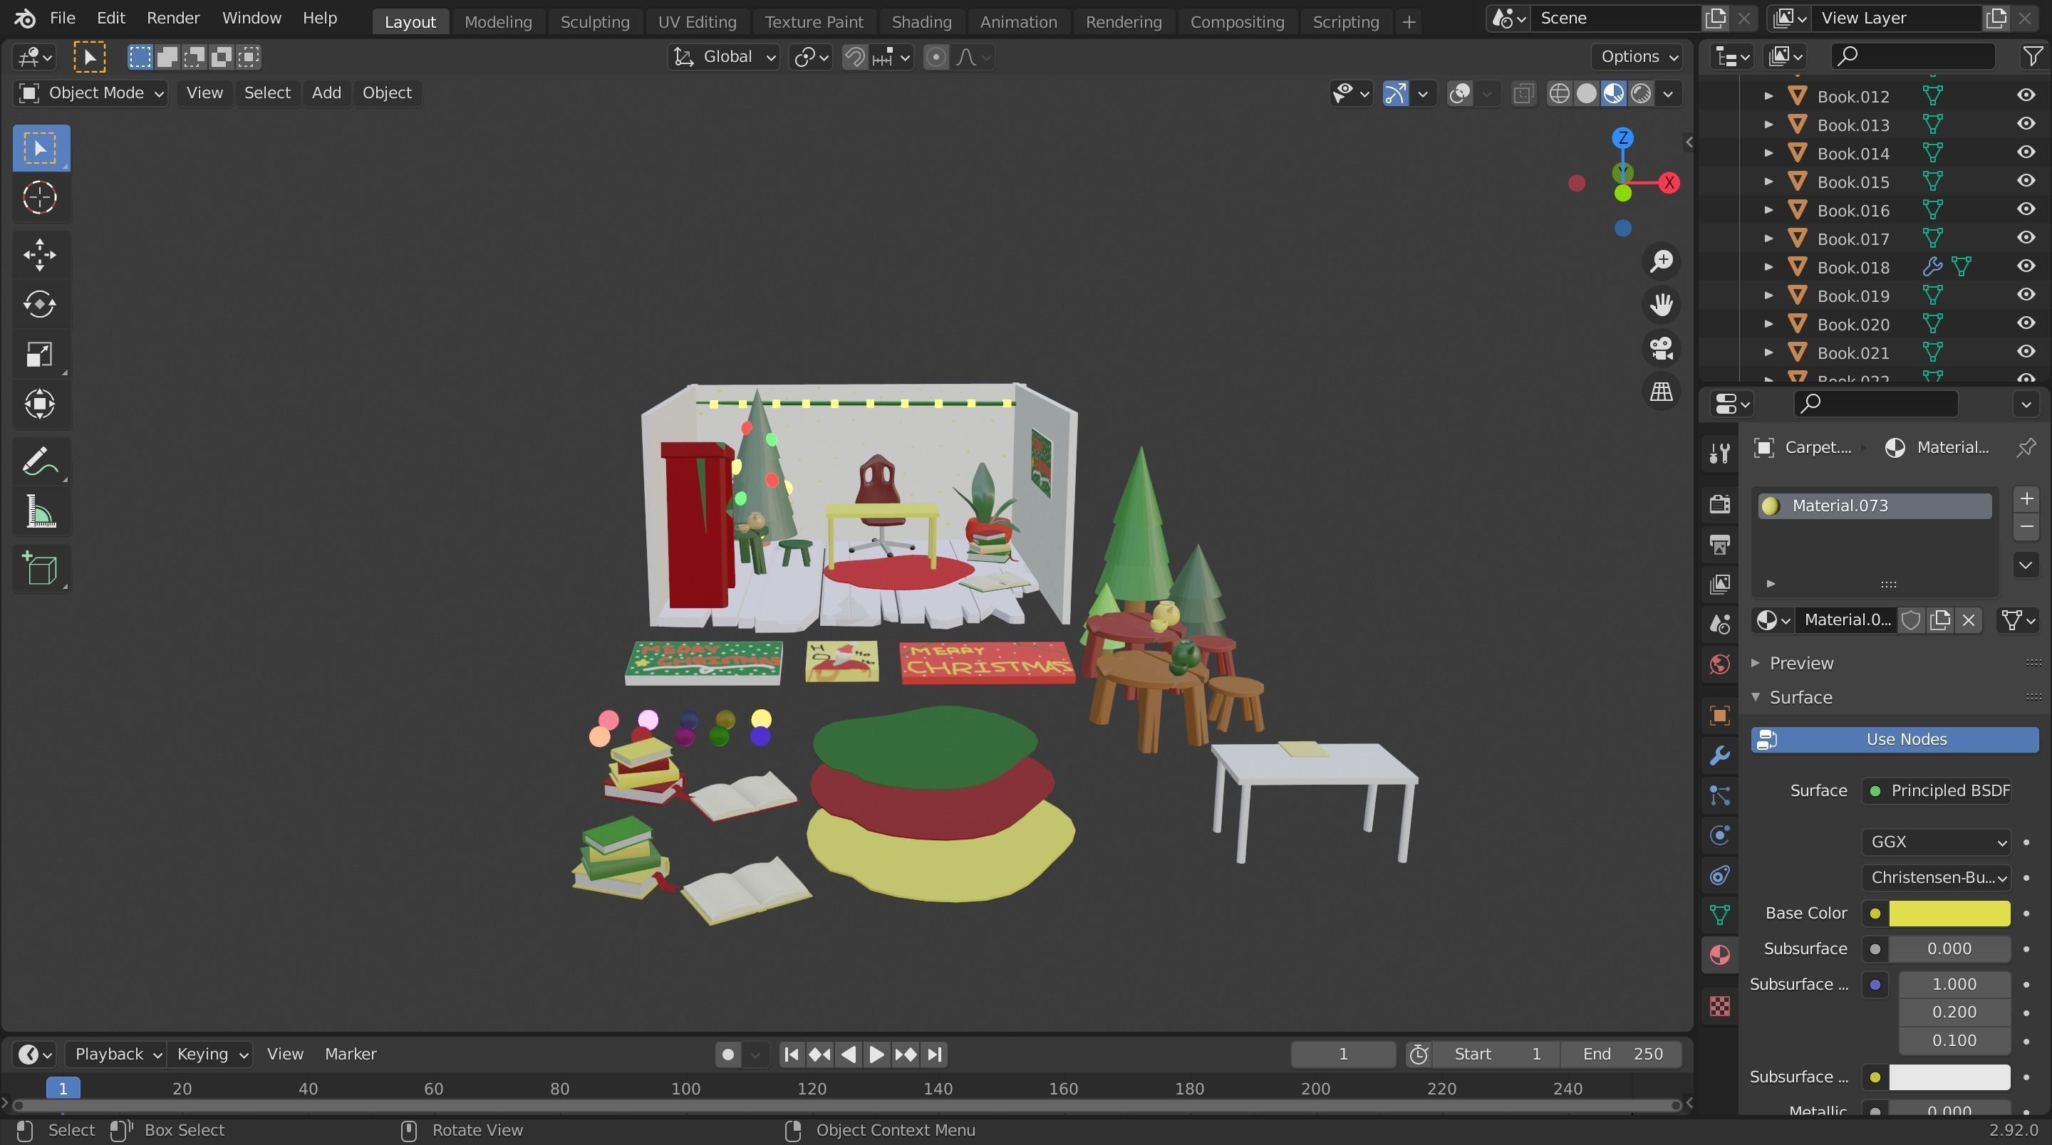Select the Transform tool
Screen dimensions: 2052x1145
coord(40,404)
